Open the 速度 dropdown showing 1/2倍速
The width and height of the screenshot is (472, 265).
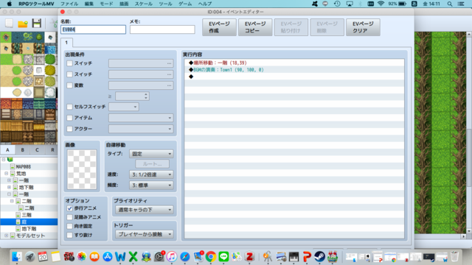(x=151, y=174)
